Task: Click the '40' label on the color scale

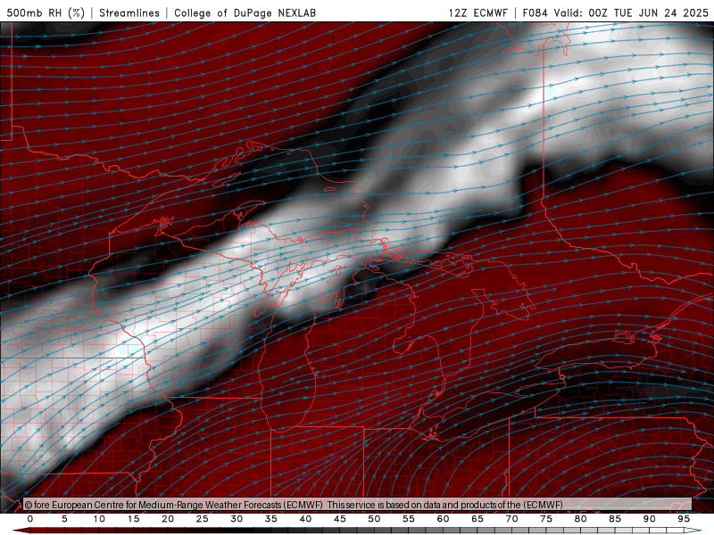Action: 305,519
